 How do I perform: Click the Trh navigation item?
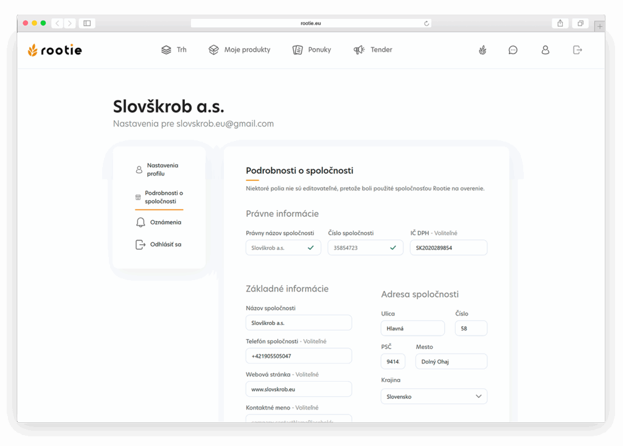[174, 50]
